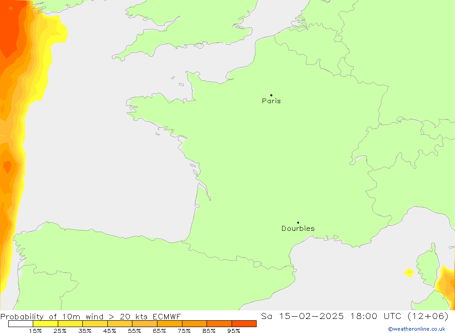Click the Paris location dot marker

(x=271, y=95)
